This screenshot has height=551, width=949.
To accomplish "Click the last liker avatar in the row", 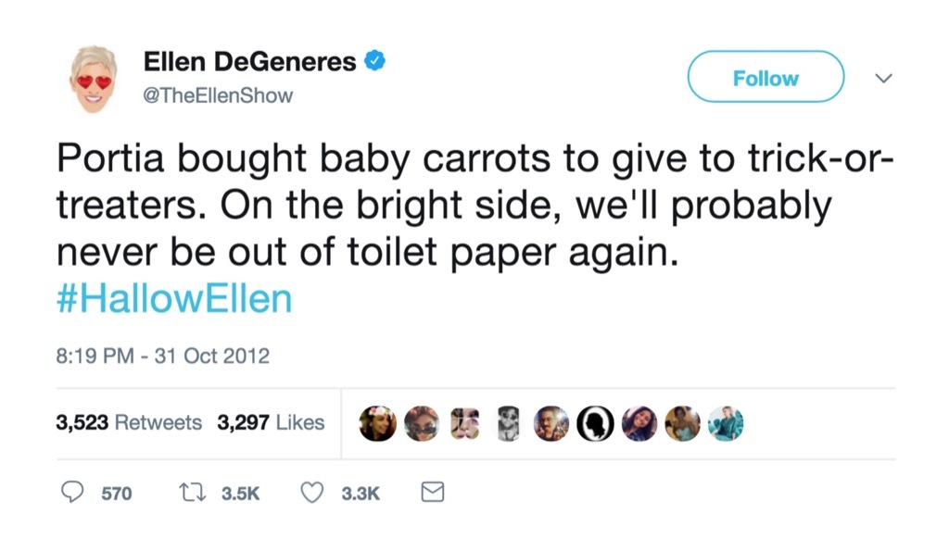I will (726, 422).
